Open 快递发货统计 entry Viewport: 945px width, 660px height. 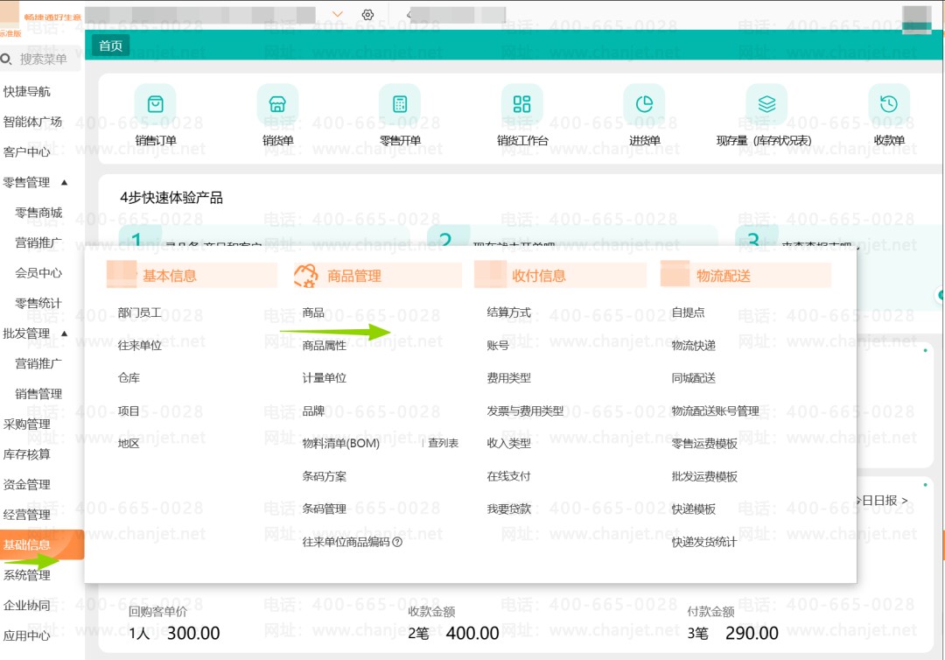(703, 542)
